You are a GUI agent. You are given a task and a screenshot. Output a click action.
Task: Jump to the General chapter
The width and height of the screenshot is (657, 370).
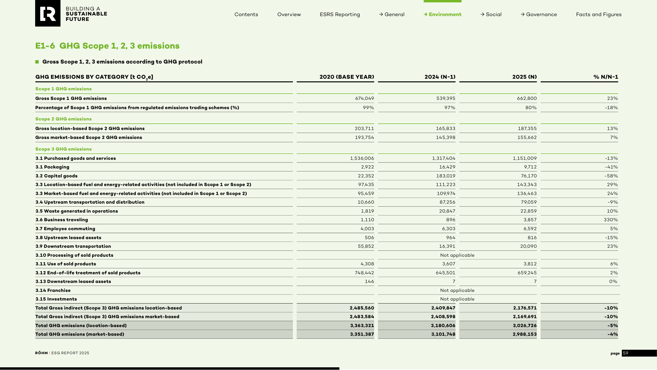(x=392, y=14)
